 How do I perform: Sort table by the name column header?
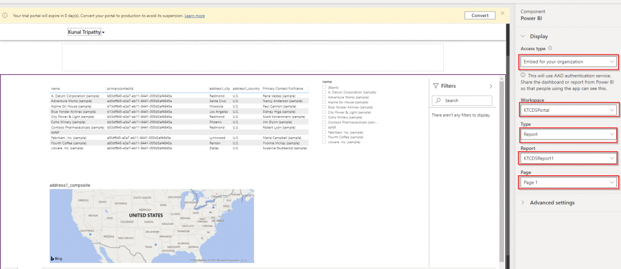(x=55, y=89)
